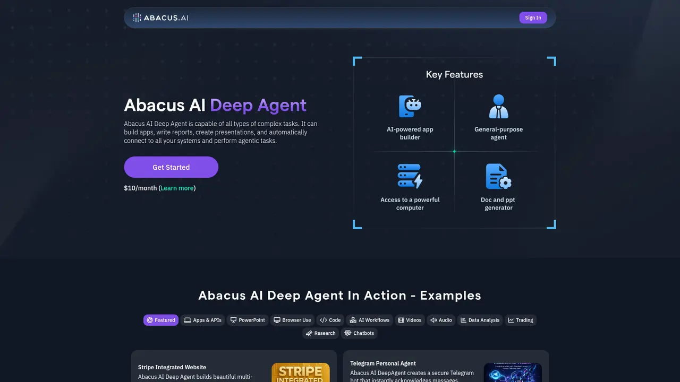Screen dimensions: 680x382
Task: Click the General-purpose agent icon
Action: click(x=498, y=107)
